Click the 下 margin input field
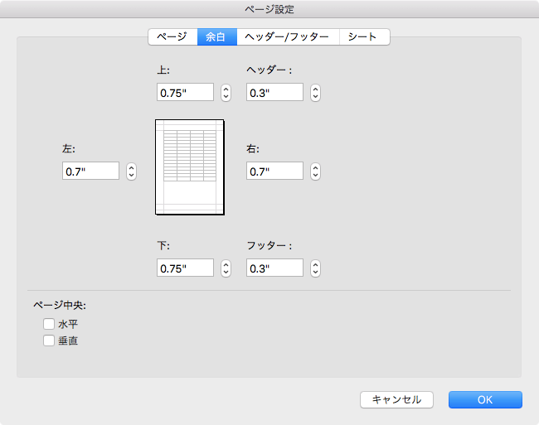Screen dimensions: 539x425 pos(185,268)
